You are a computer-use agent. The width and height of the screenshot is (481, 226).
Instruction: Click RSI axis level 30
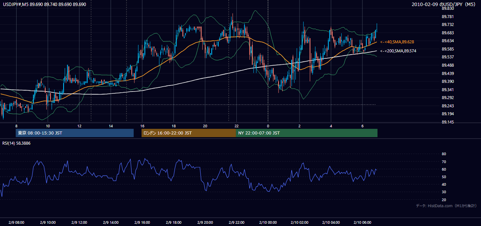pos(444,192)
